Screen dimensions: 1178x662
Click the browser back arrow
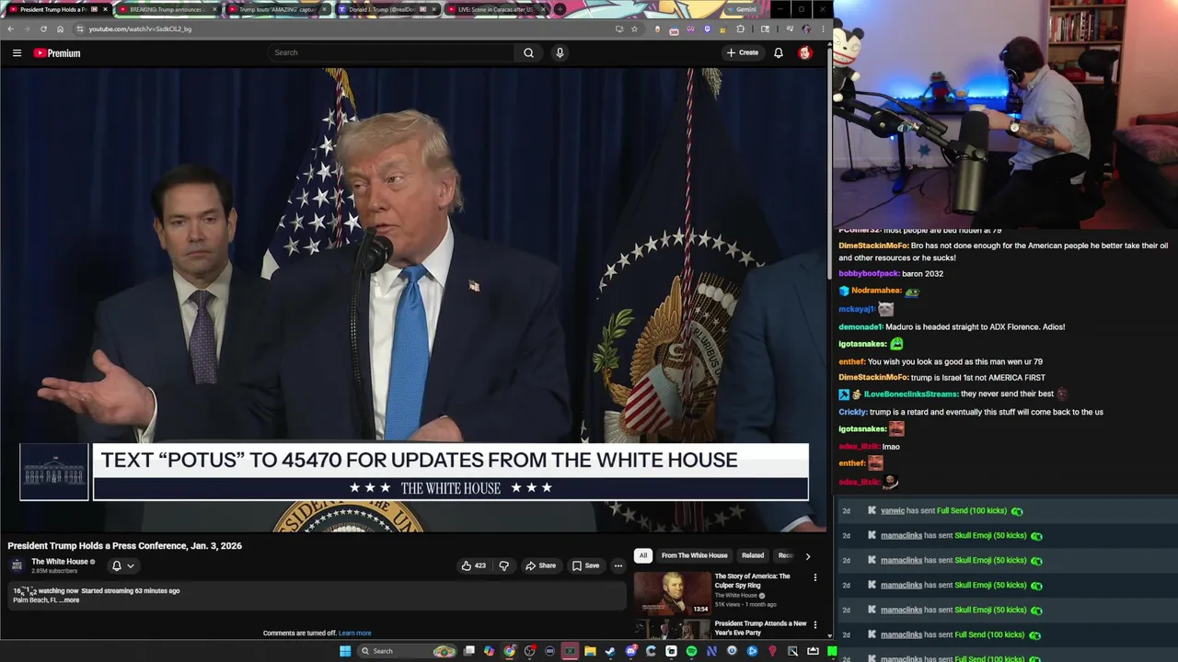10,29
